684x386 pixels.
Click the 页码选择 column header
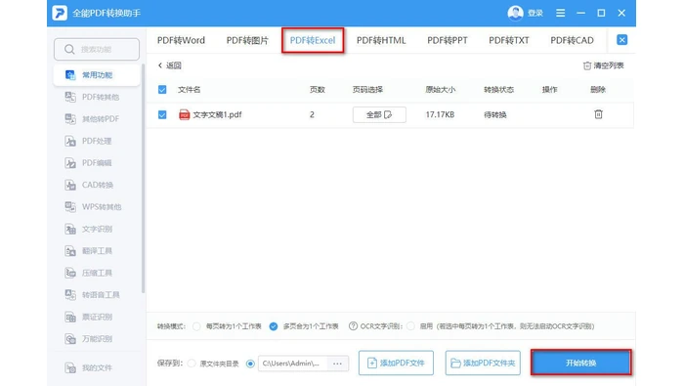tap(367, 90)
